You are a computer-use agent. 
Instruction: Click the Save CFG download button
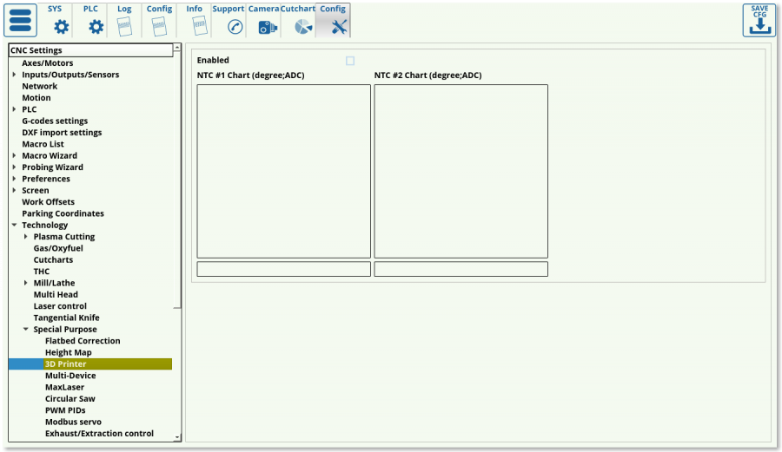point(759,21)
